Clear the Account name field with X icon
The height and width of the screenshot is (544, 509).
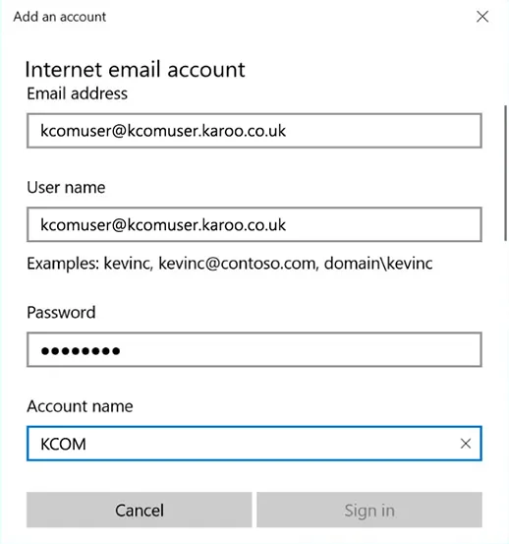point(466,444)
